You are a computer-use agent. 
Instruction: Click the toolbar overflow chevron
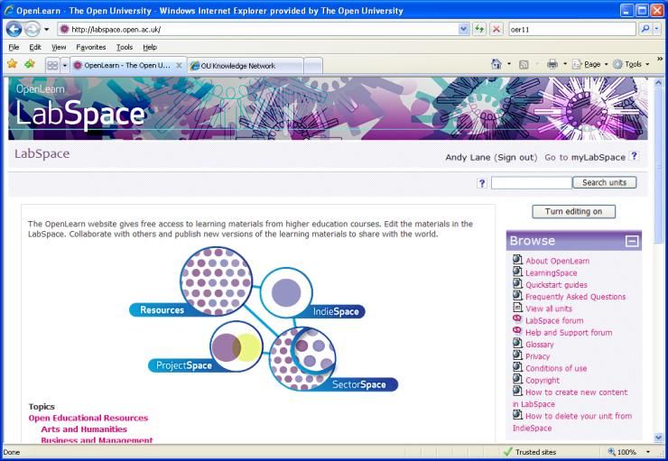pos(660,60)
